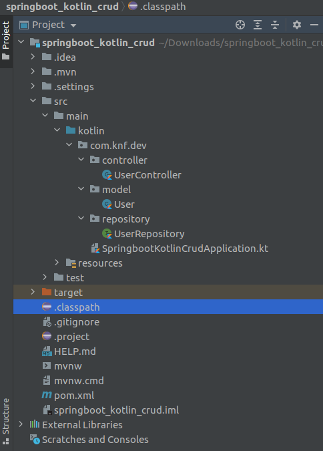The width and height of the screenshot is (323, 451).
Task: Select the model package name
Action: [116, 190]
